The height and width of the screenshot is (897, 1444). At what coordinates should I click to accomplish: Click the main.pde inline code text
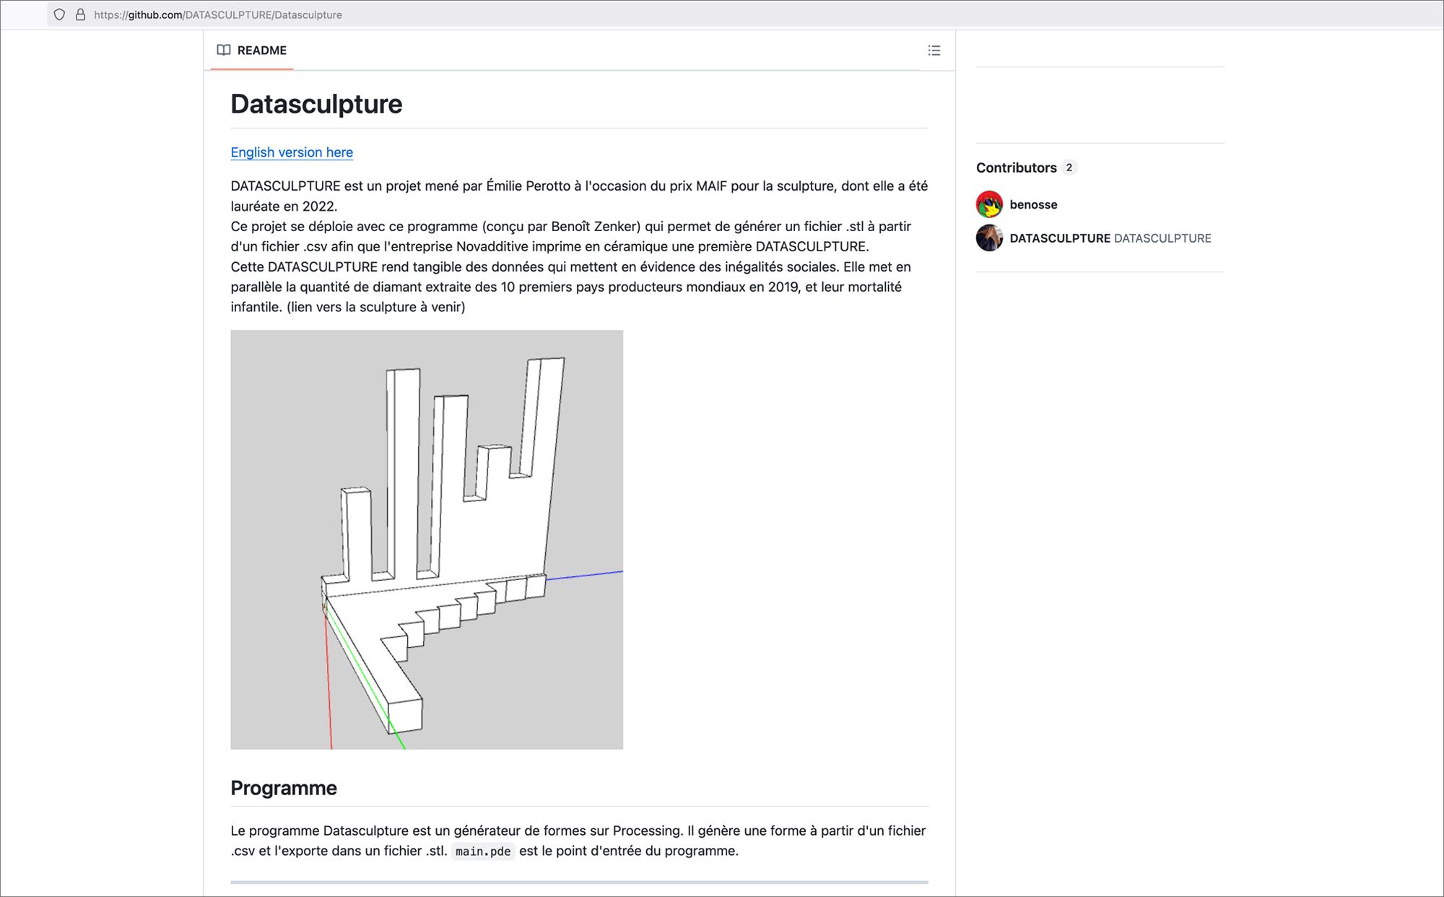click(x=482, y=851)
